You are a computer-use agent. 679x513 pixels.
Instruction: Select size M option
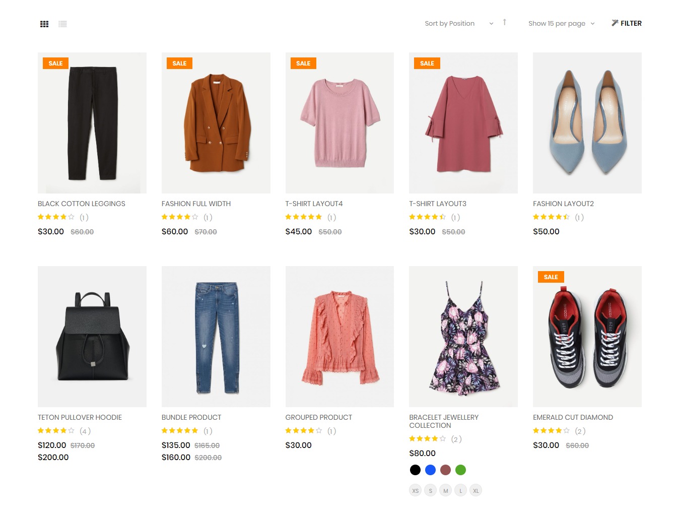(445, 490)
